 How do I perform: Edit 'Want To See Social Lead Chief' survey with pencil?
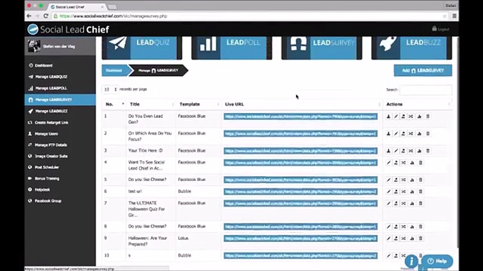389,163
